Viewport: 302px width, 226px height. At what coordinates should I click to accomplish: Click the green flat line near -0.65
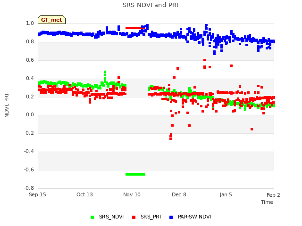[135, 175]
